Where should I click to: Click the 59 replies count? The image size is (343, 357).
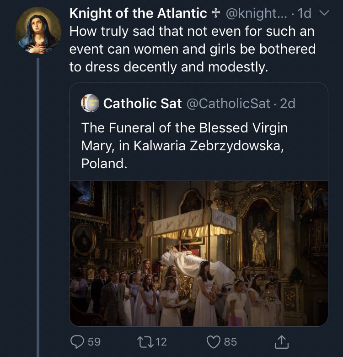(x=94, y=341)
